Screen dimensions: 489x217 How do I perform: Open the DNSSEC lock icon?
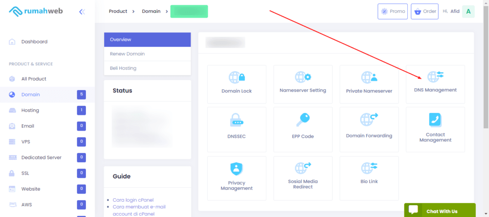(237, 120)
